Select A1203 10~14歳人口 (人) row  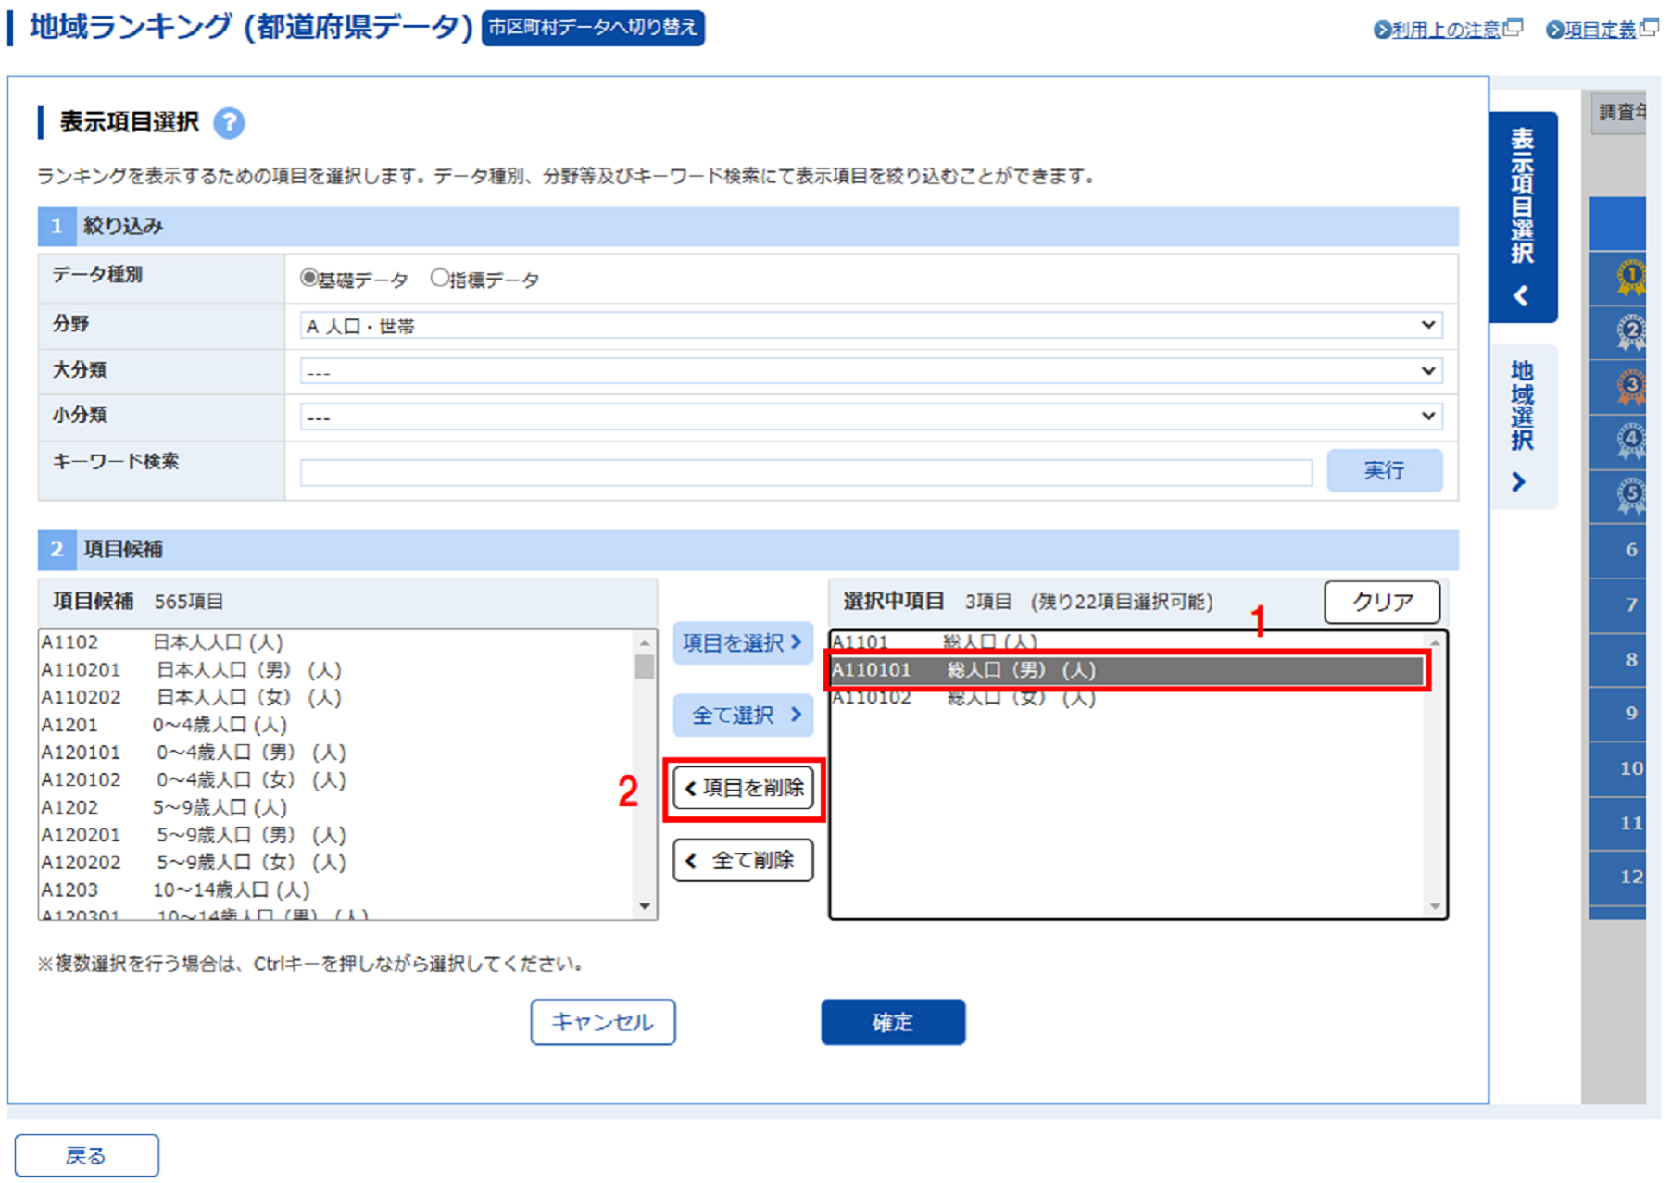click(337, 890)
